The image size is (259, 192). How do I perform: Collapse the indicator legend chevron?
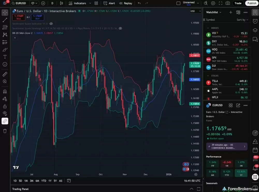coord(15,38)
